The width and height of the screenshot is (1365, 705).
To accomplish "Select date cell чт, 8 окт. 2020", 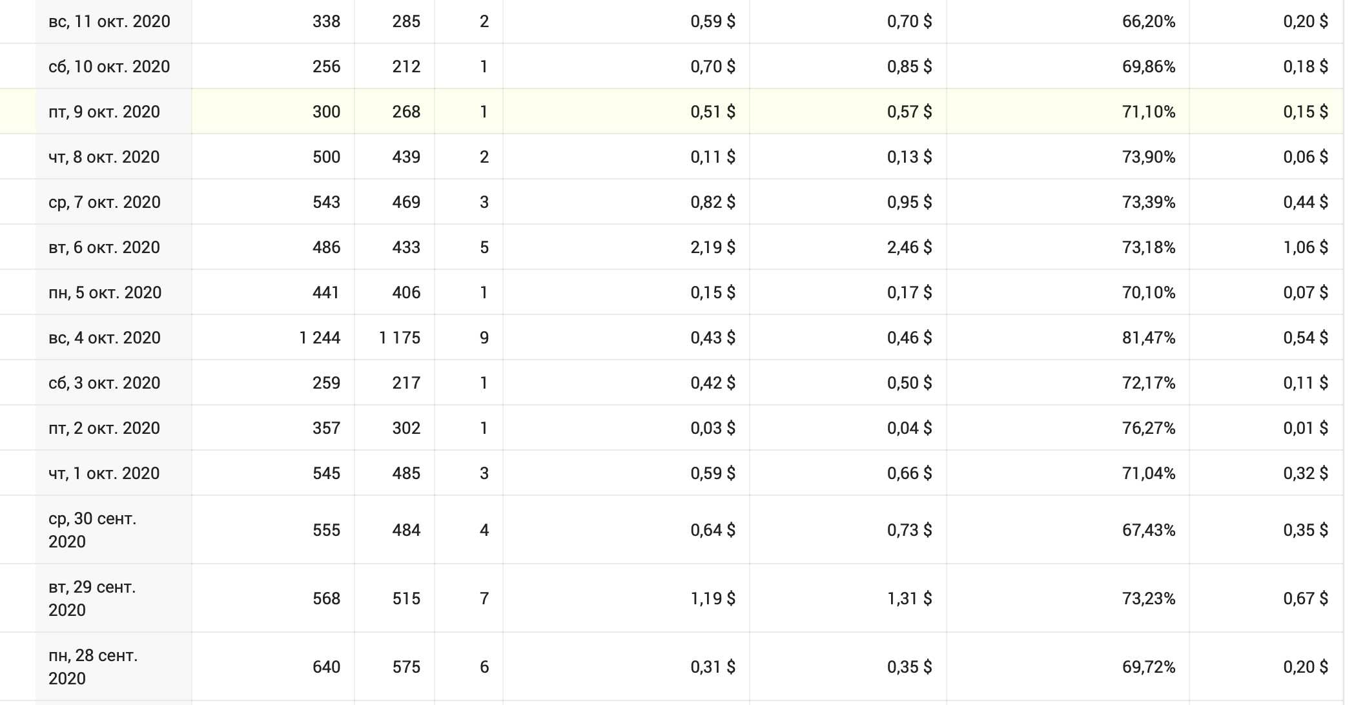I will [104, 157].
